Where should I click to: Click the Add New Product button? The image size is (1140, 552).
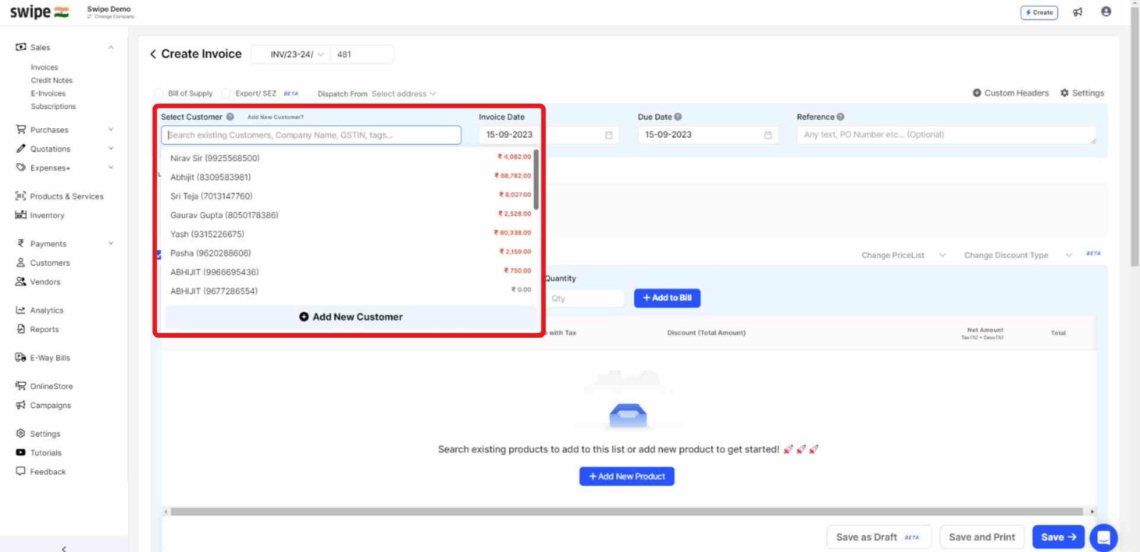coord(626,476)
